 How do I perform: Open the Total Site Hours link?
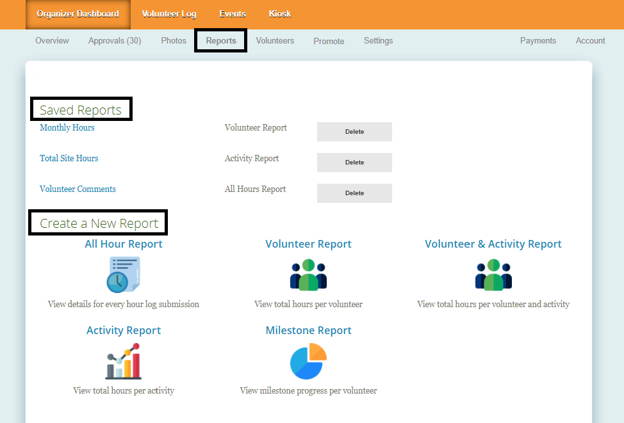click(69, 159)
